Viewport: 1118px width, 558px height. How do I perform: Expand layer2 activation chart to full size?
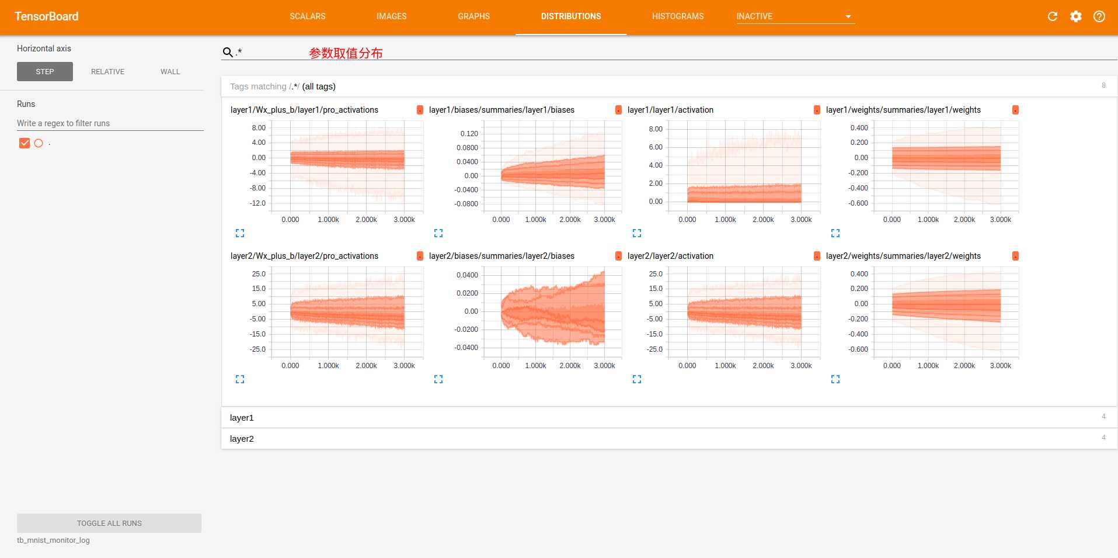637,379
